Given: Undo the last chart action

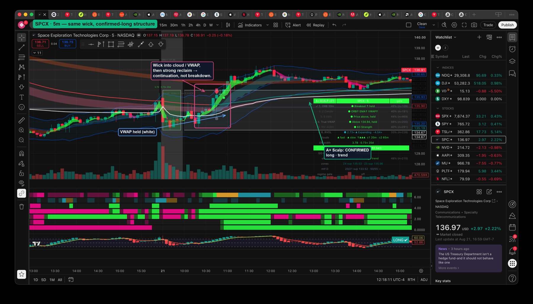Looking at the screenshot, I should pos(334,25).
